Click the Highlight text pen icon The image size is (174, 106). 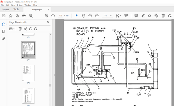pyautogui.click(x=143, y=16)
